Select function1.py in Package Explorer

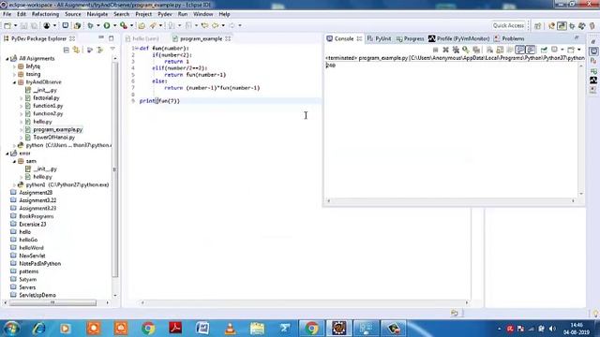48,106
